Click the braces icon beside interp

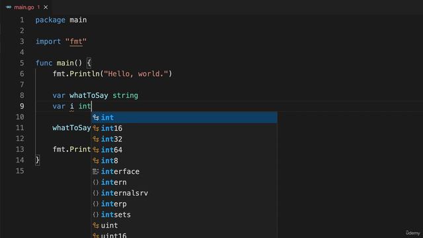pyautogui.click(x=96, y=204)
